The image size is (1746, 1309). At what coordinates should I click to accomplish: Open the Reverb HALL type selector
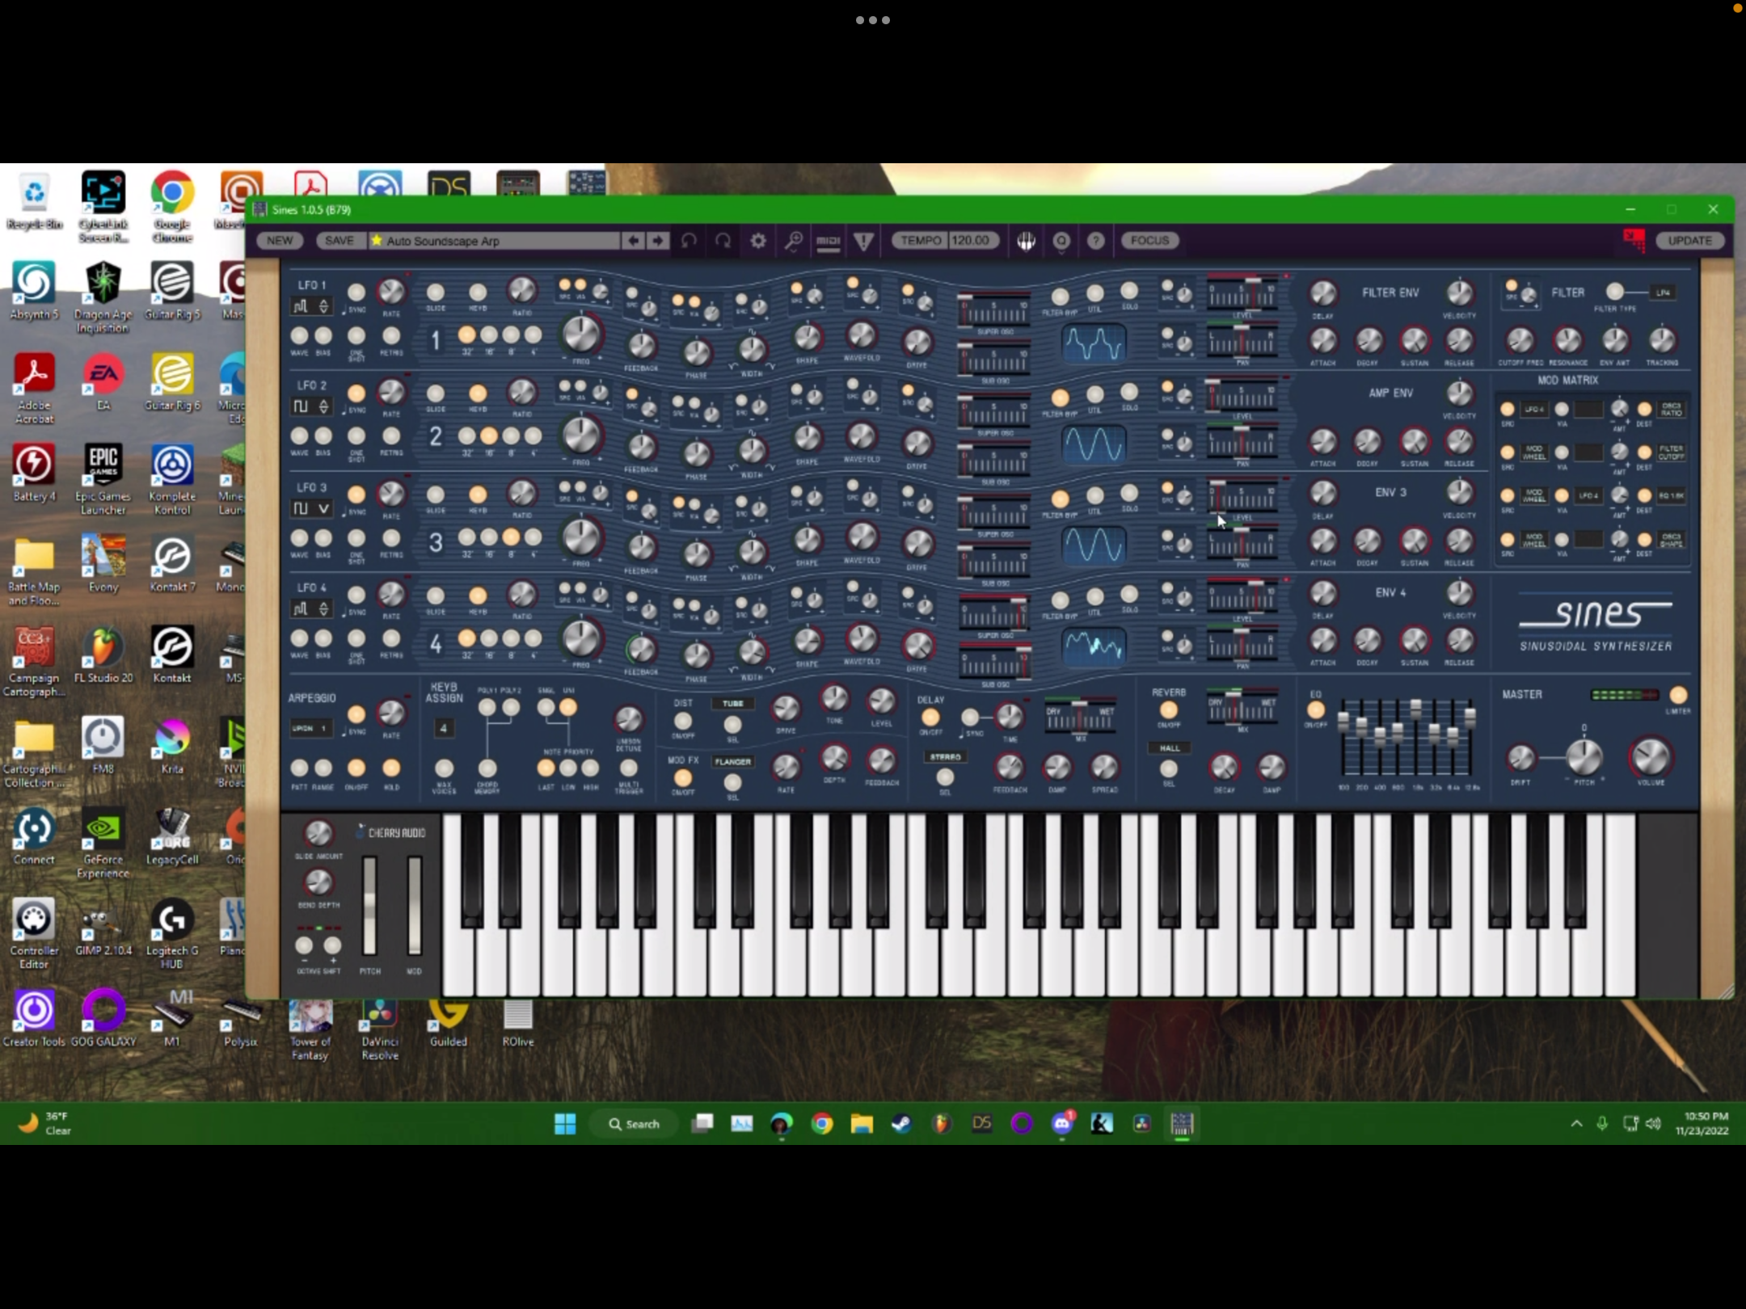[1169, 748]
